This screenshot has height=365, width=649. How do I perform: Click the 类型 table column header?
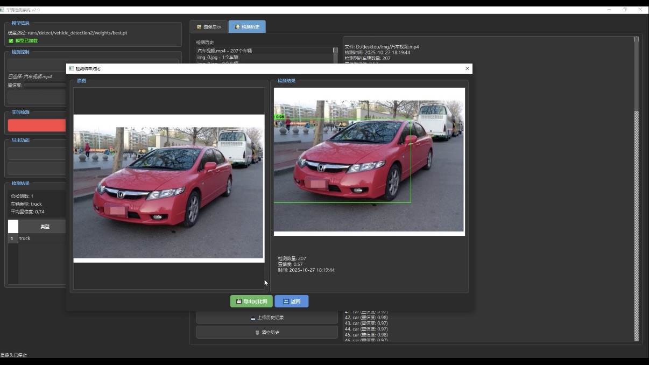[x=45, y=227]
